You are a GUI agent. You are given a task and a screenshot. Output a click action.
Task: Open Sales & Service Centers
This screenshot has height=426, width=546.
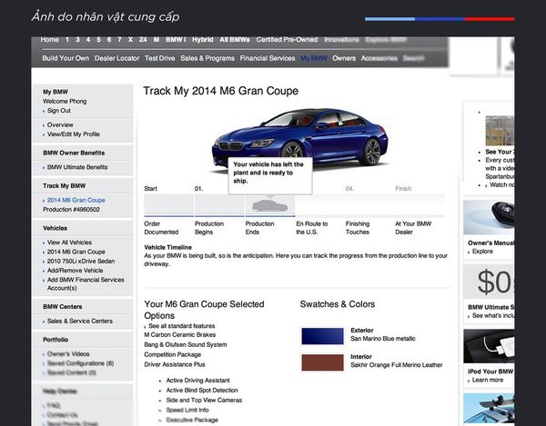coord(80,321)
